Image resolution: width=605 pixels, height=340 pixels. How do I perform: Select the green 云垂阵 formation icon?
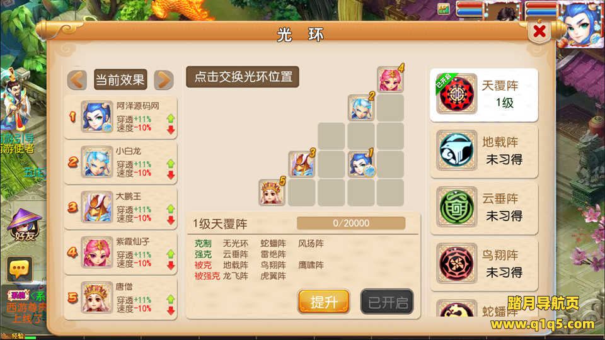coord(456,207)
